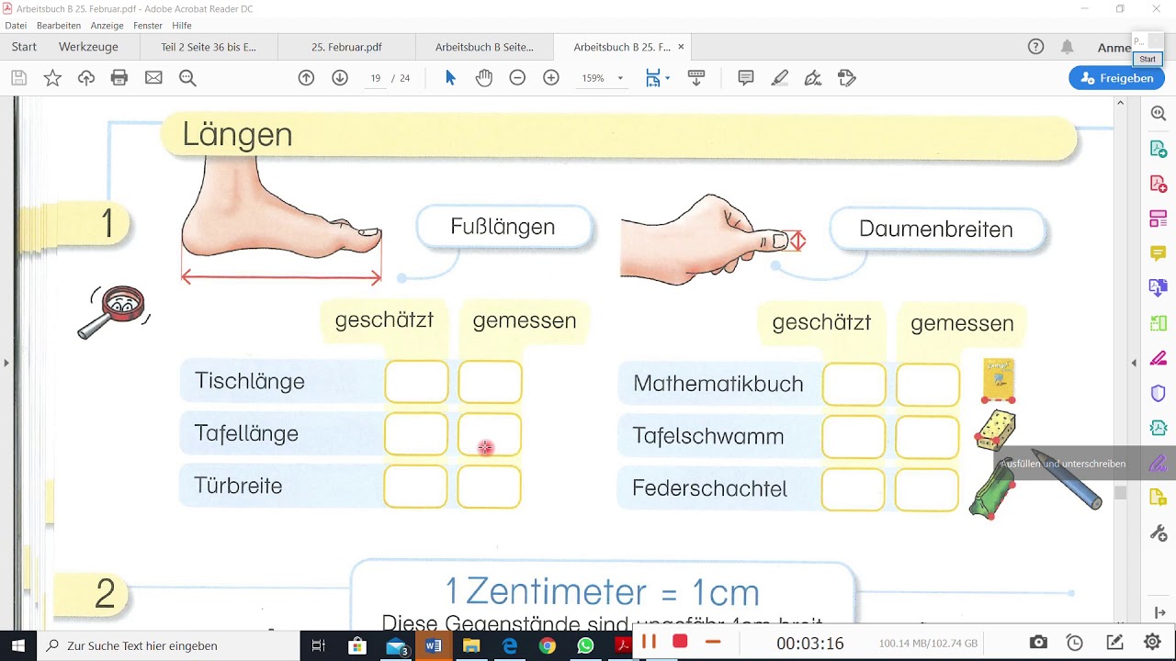This screenshot has width=1176, height=661.
Task: Open the Datei menu
Action: 16,26
